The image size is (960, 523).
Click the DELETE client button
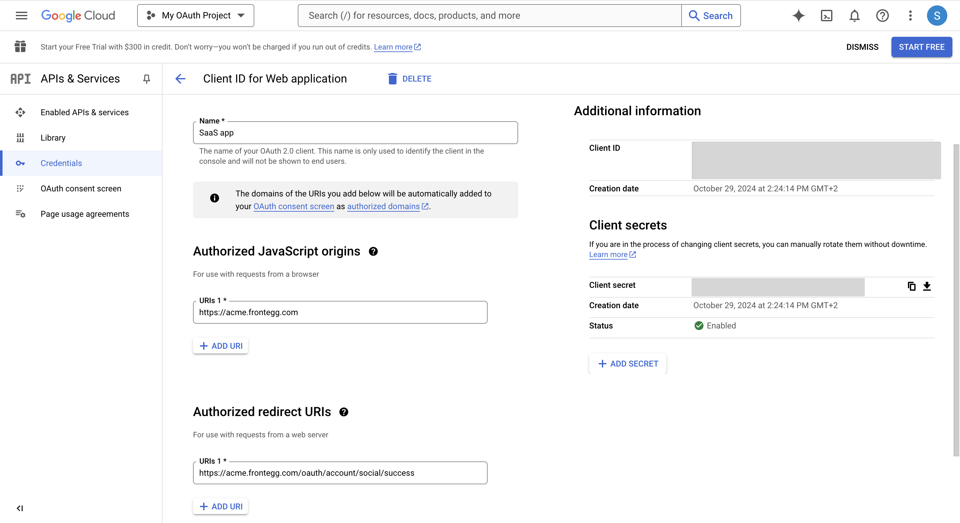tap(410, 79)
